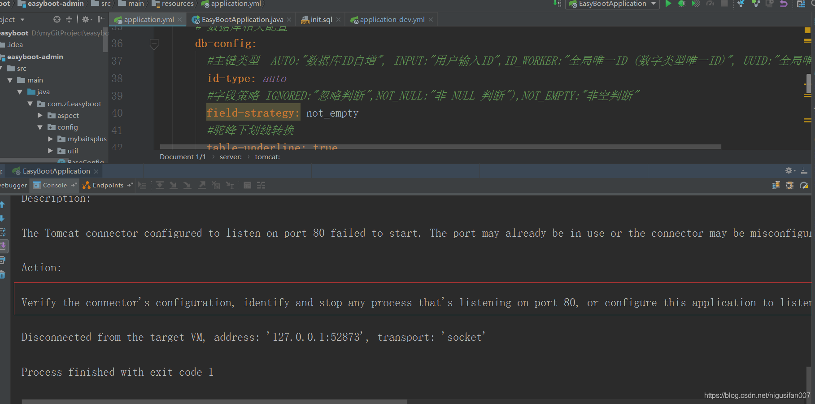Click the Trace Current Stream Chain icon
Image resolution: width=815 pixels, height=404 pixels.
point(261,186)
